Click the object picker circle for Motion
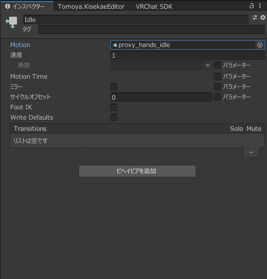The height and width of the screenshot is (279, 267). click(x=260, y=45)
